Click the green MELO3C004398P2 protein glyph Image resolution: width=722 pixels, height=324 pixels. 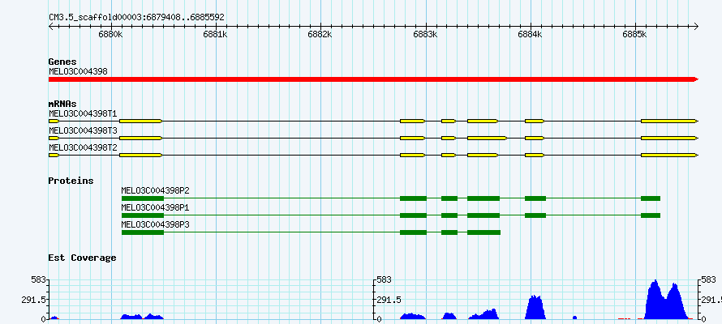coord(391,198)
